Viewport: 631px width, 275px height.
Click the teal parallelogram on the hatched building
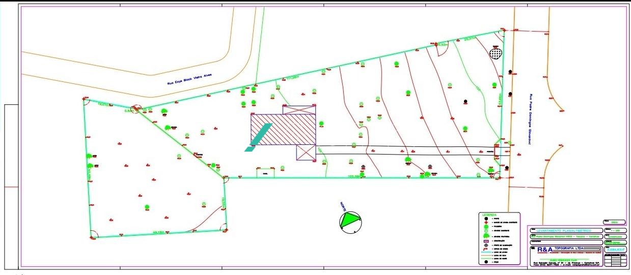(x=258, y=137)
